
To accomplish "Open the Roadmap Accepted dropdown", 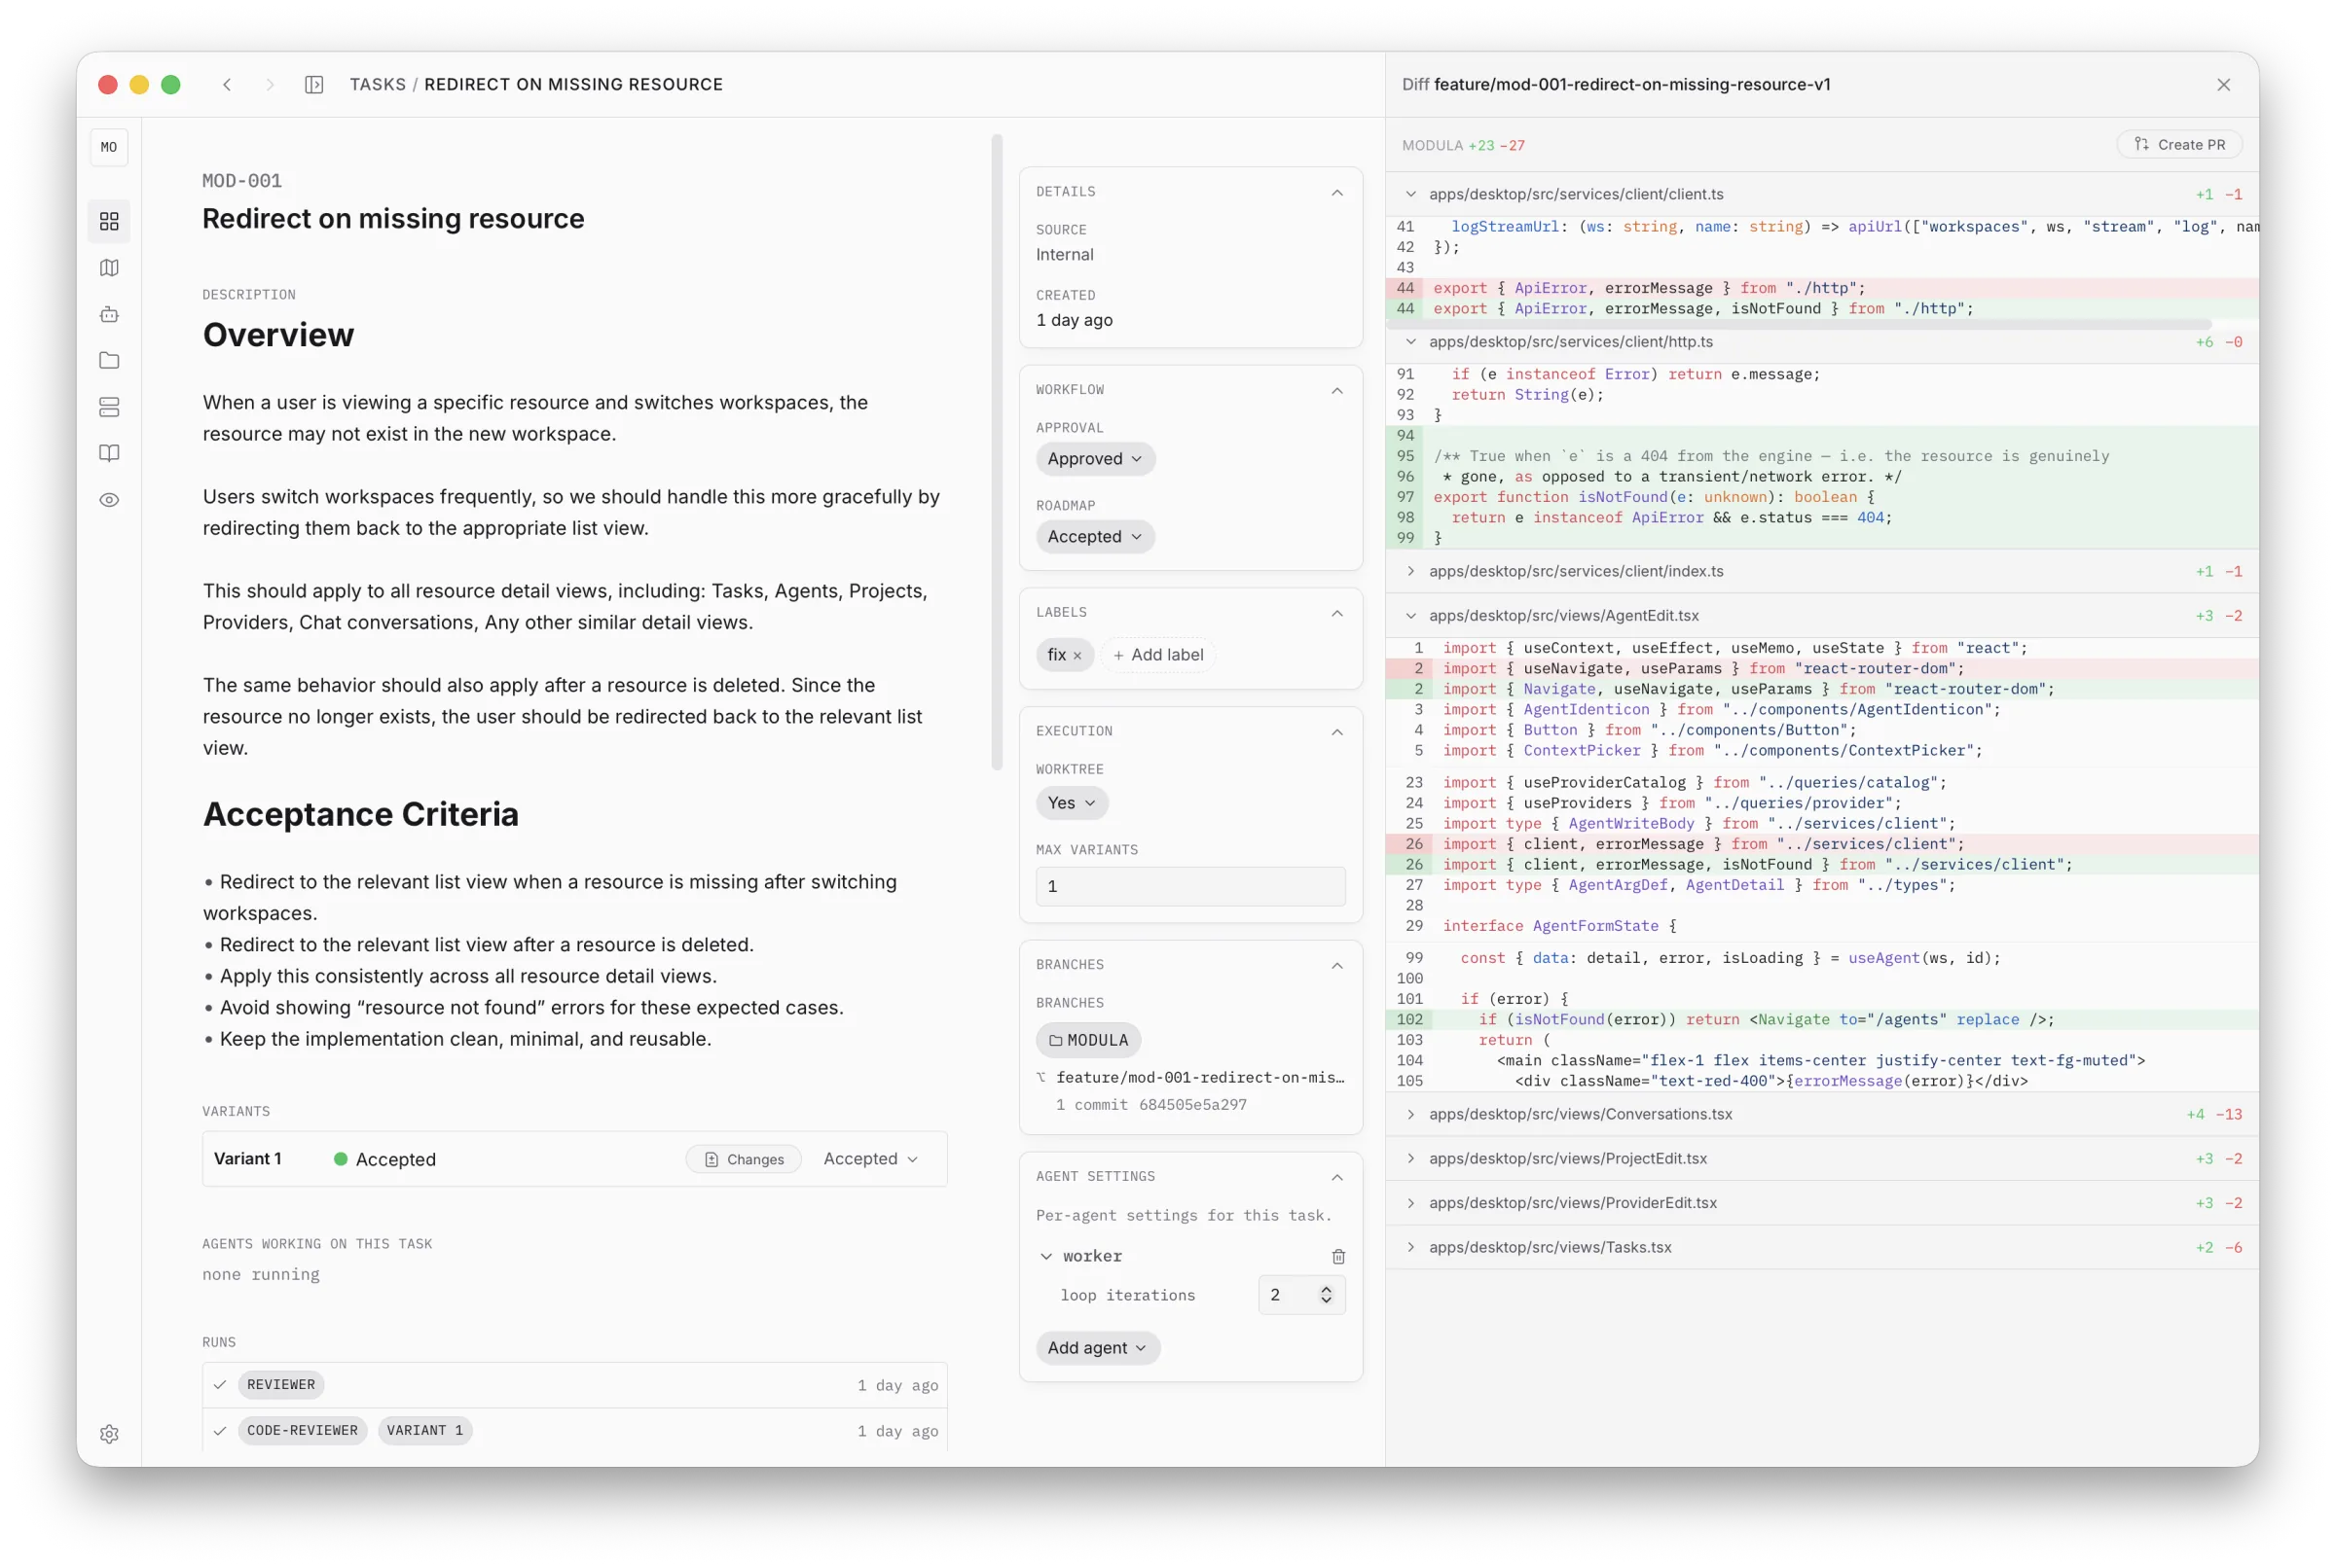I will click(1094, 537).
